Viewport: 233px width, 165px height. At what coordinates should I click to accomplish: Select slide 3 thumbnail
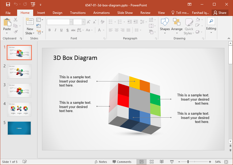coord(19,90)
